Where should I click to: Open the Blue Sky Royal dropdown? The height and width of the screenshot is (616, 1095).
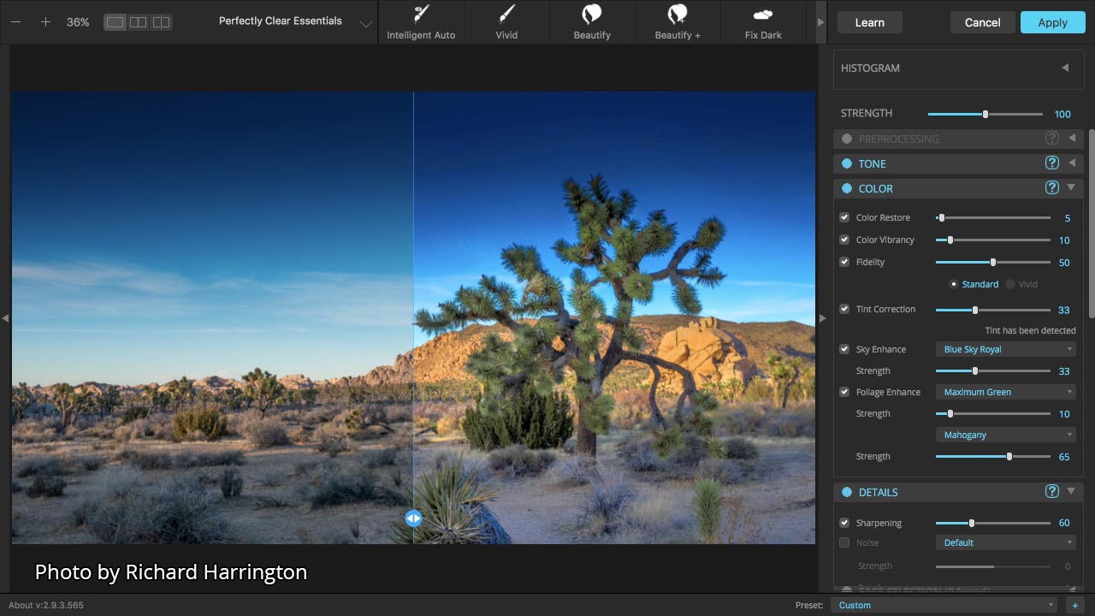(1005, 349)
